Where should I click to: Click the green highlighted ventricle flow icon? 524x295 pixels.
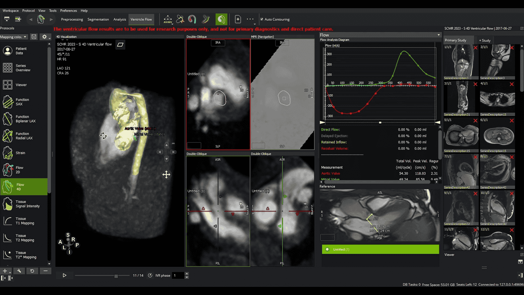click(x=221, y=19)
